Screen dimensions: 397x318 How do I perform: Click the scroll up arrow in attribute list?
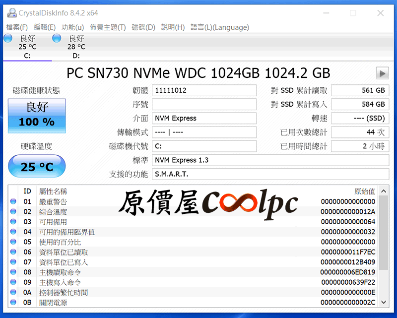[384, 191]
